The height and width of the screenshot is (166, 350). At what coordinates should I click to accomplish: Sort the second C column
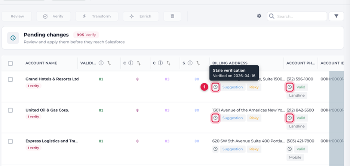click(169, 63)
